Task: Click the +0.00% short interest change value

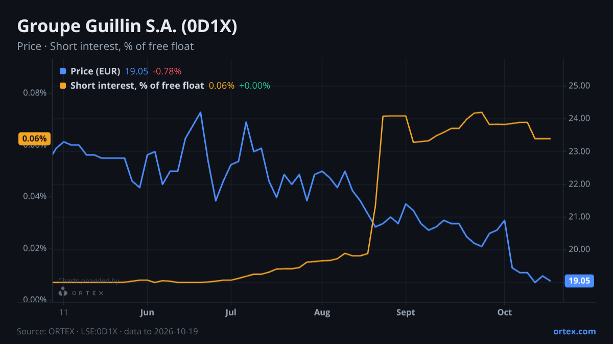Action: (x=254, y=86)
